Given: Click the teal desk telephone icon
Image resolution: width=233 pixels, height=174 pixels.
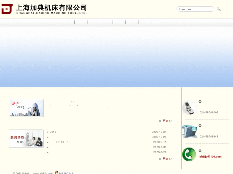Looking at the screenshot, I should (190, 131).
